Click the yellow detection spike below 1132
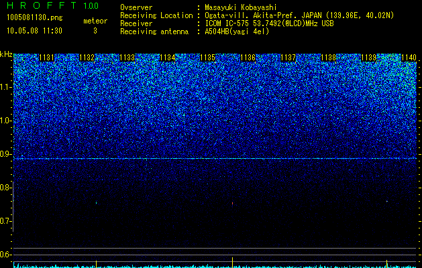Image resolution: width=422 pixels, height=268 pixels. tap(96, 264)
